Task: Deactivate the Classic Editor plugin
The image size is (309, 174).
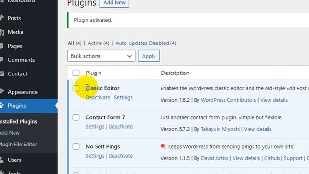Action: tap(98, 97)
